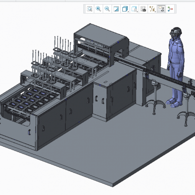The width and height of the screenshot is (195, 195).
Task: Toggle Annotation Display on or off
Action: [x=161, y=9]
